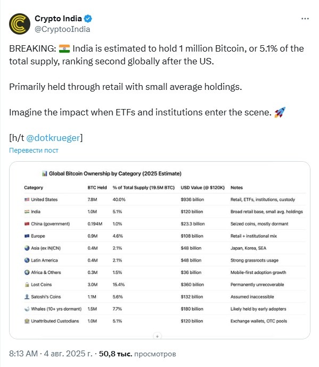The image size is (319, 367).
Task: Click the globe icon beside Latin America
Action: coord(27,260)
